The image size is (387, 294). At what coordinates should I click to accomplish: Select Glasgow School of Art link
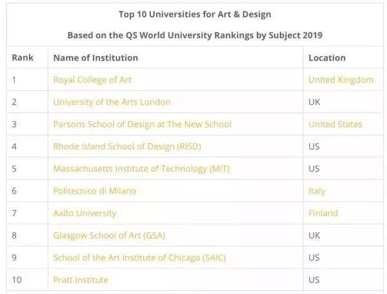[x=108, y=235]
